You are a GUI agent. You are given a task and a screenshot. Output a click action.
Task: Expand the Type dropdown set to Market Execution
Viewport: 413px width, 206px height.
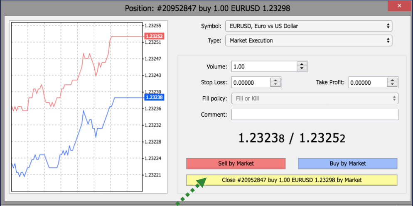click(x=308, y=41)
